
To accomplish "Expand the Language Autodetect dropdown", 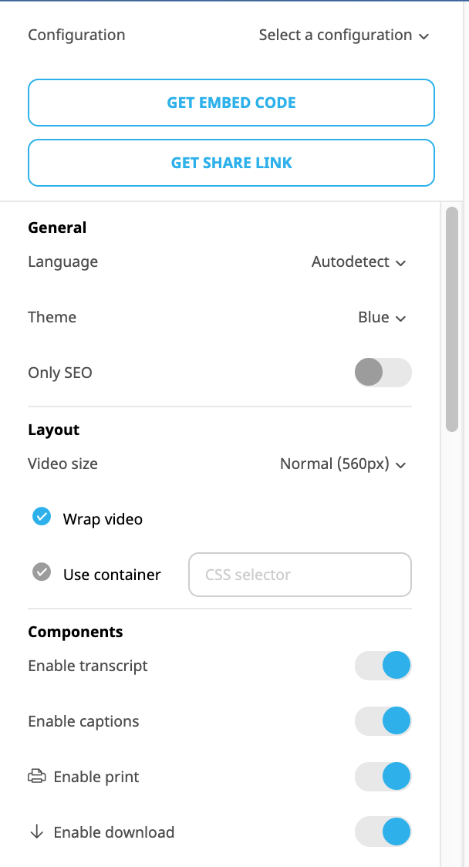I will [359, 261].
